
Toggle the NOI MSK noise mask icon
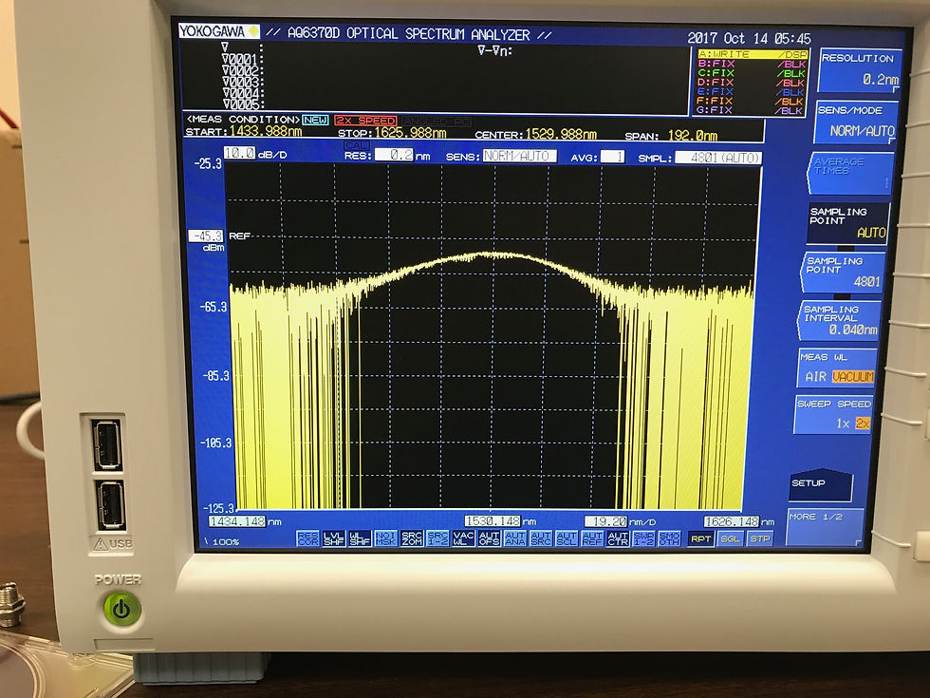coord(385,538)
